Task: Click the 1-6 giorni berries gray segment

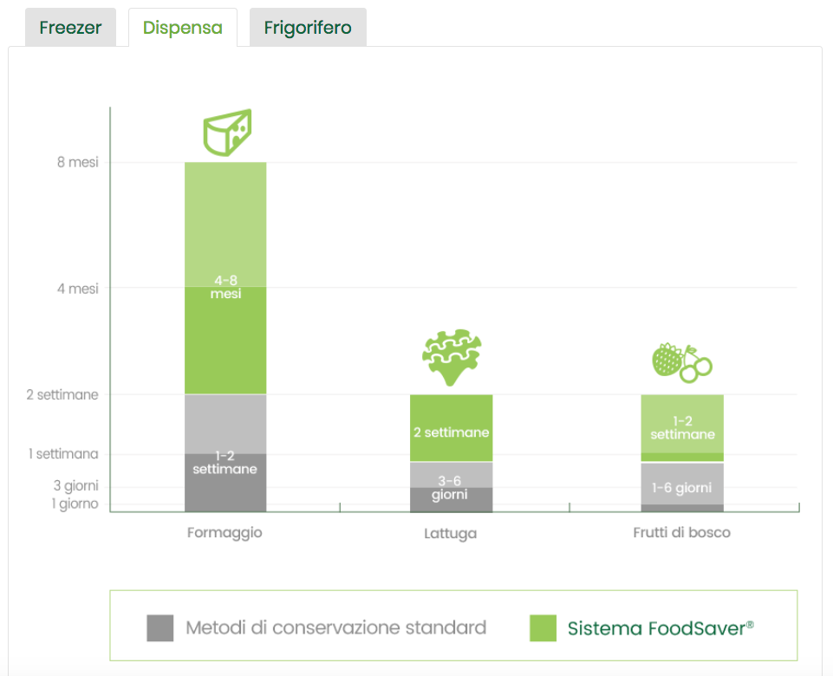Action: point(682,488)
